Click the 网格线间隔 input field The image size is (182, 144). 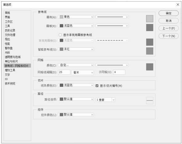click(64, 72)
